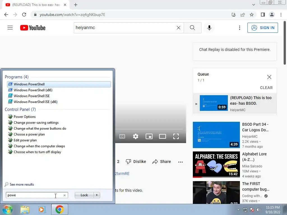Click the address bar URL
Viewport: 287px width, 215px height.
point(72,15)
